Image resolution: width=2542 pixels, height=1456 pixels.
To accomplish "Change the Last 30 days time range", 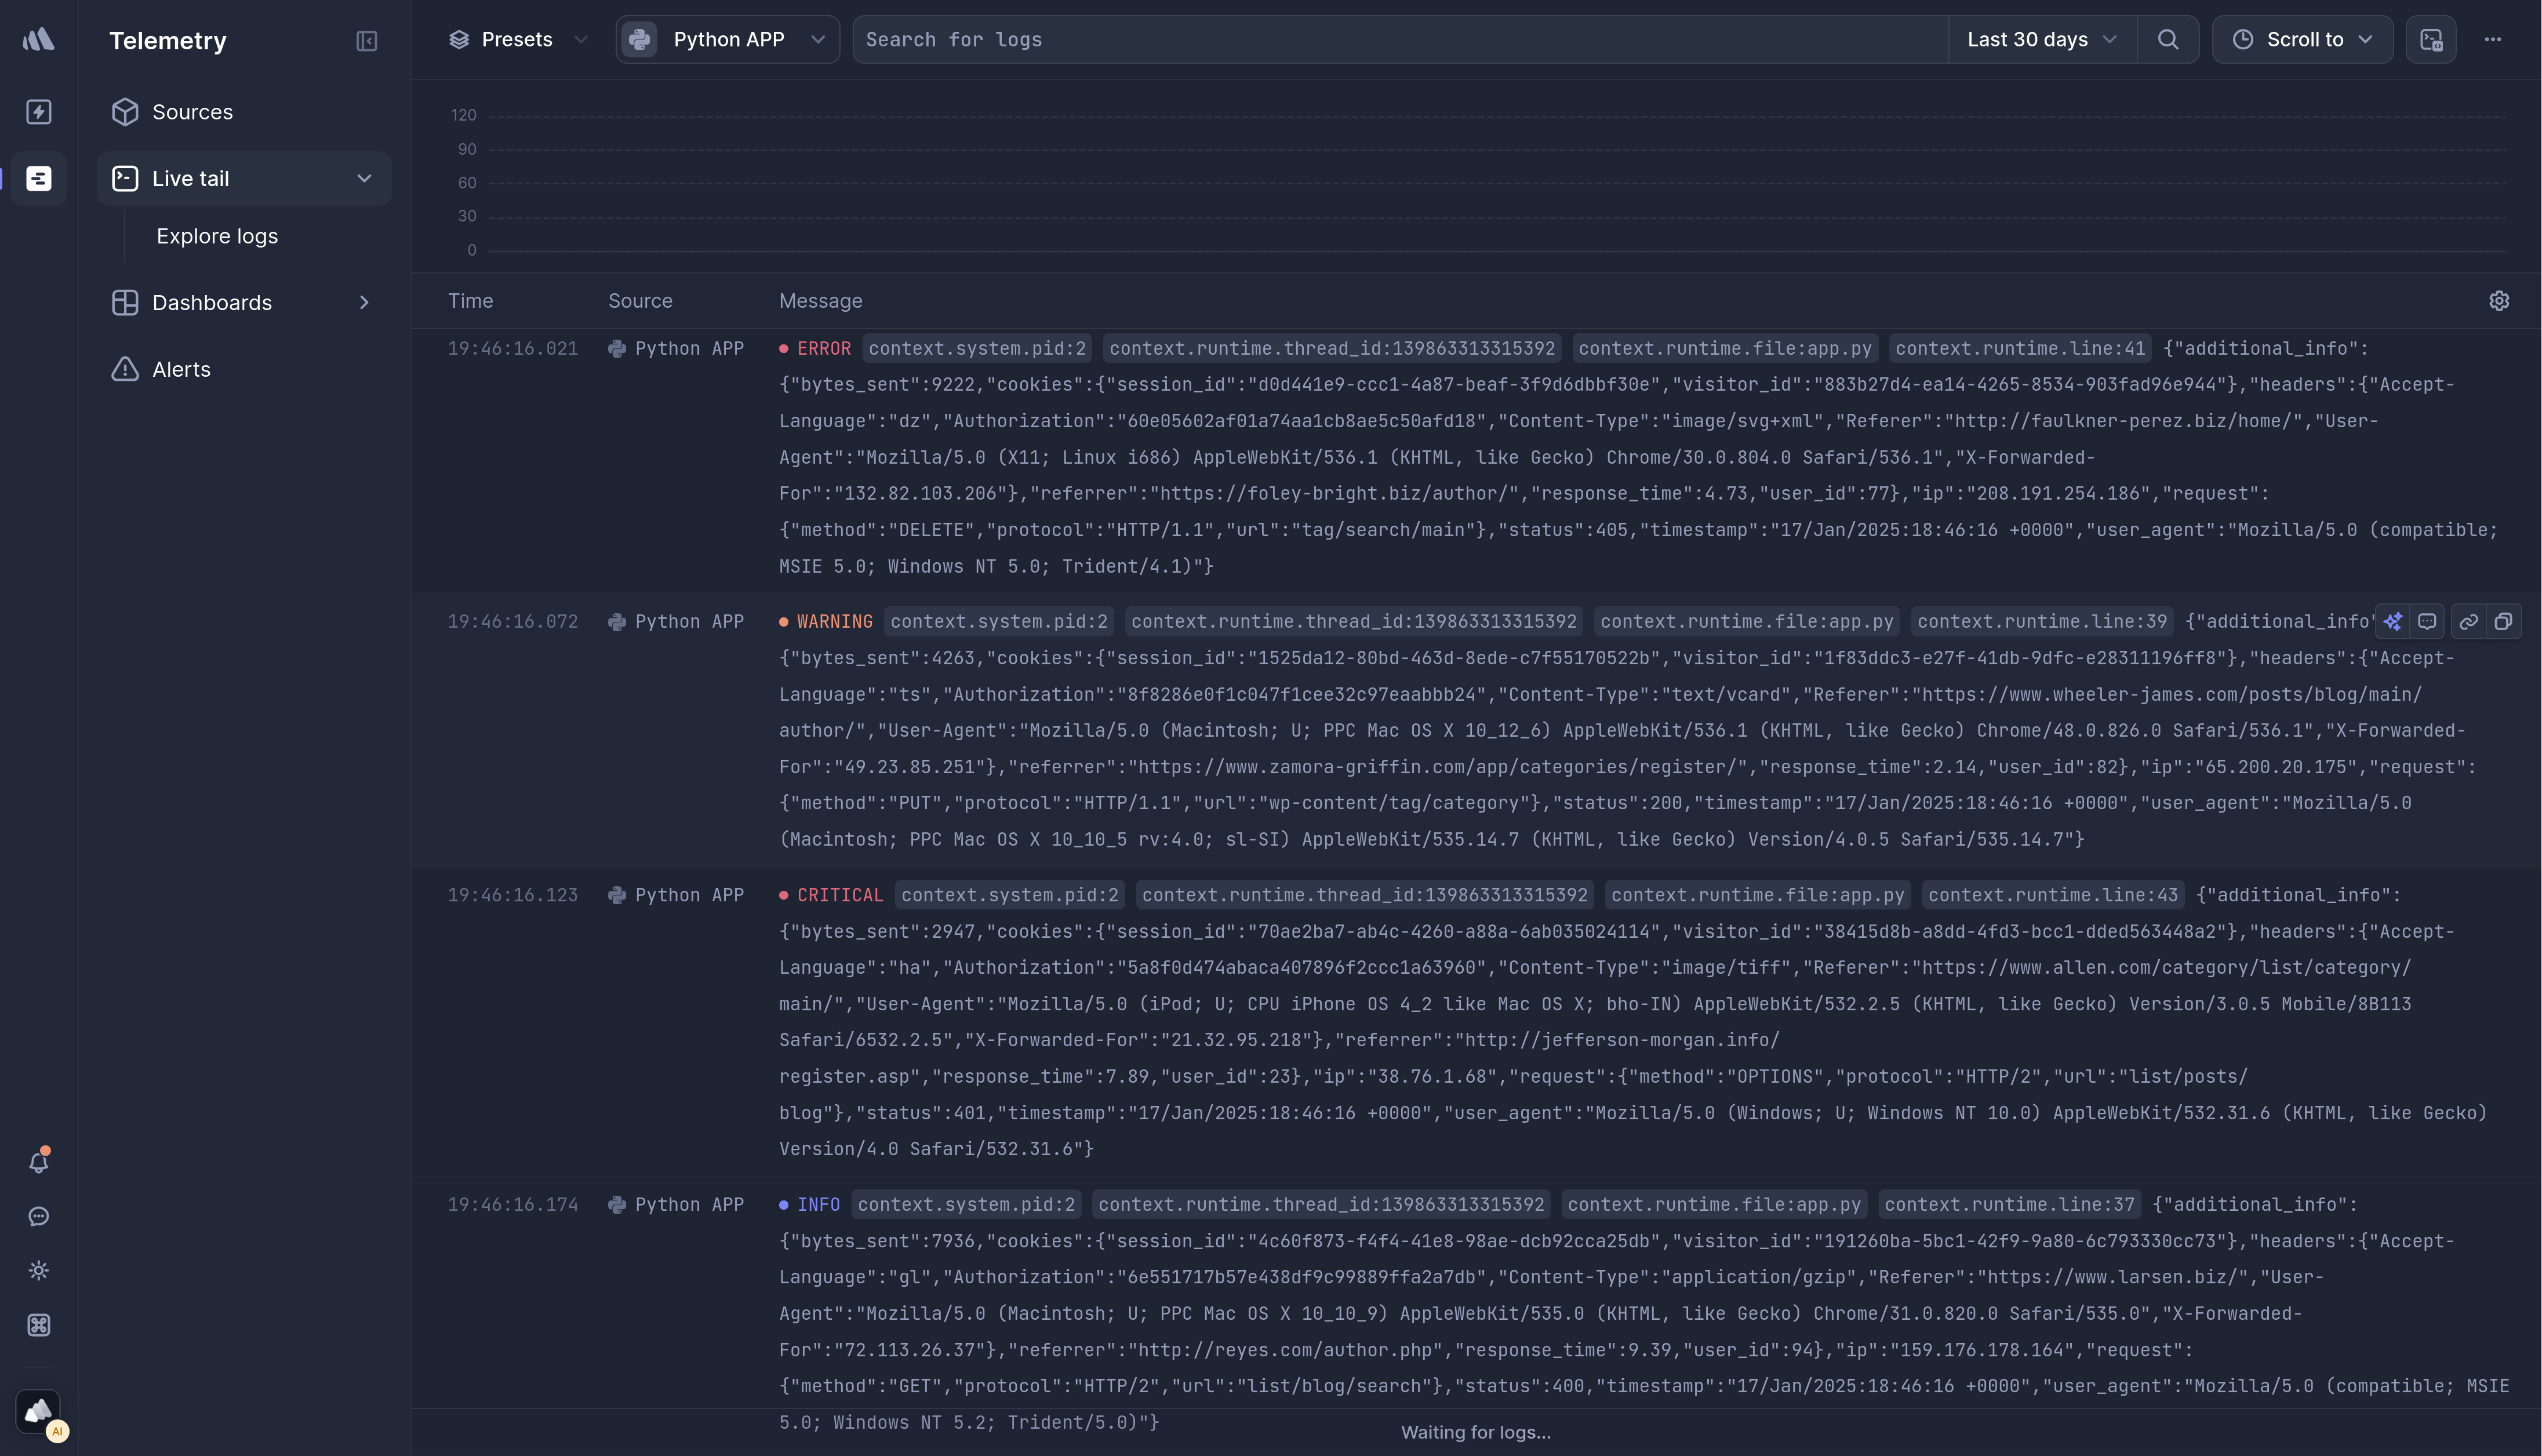I will pos(2040,39).
